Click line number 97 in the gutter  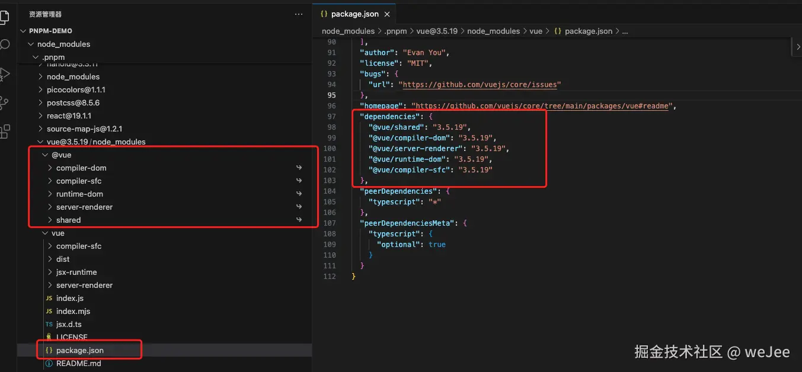331,117
